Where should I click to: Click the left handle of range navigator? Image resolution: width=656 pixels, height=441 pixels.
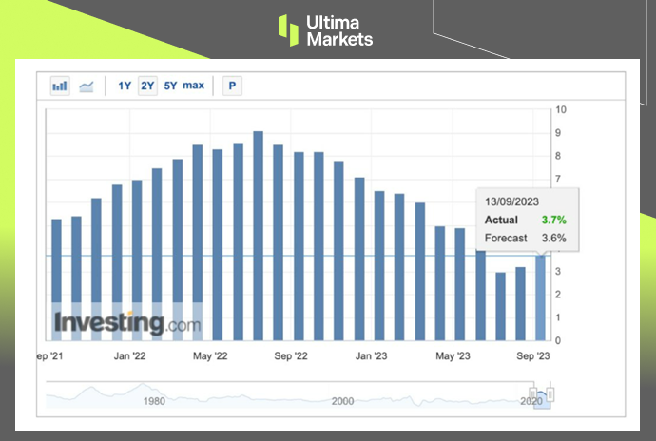click(x=533, y=393)
